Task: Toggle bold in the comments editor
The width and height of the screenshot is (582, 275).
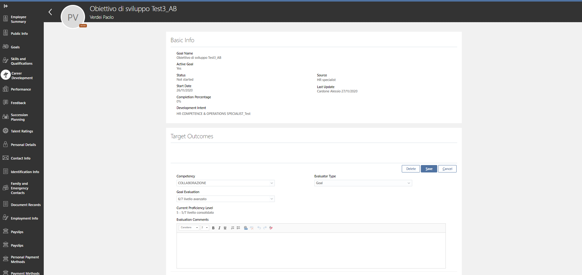Action: point(213,228)
